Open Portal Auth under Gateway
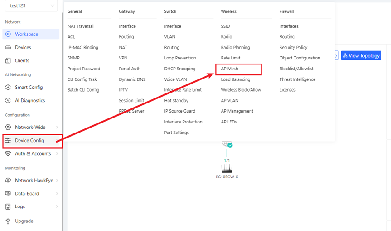 click(130, 69)
